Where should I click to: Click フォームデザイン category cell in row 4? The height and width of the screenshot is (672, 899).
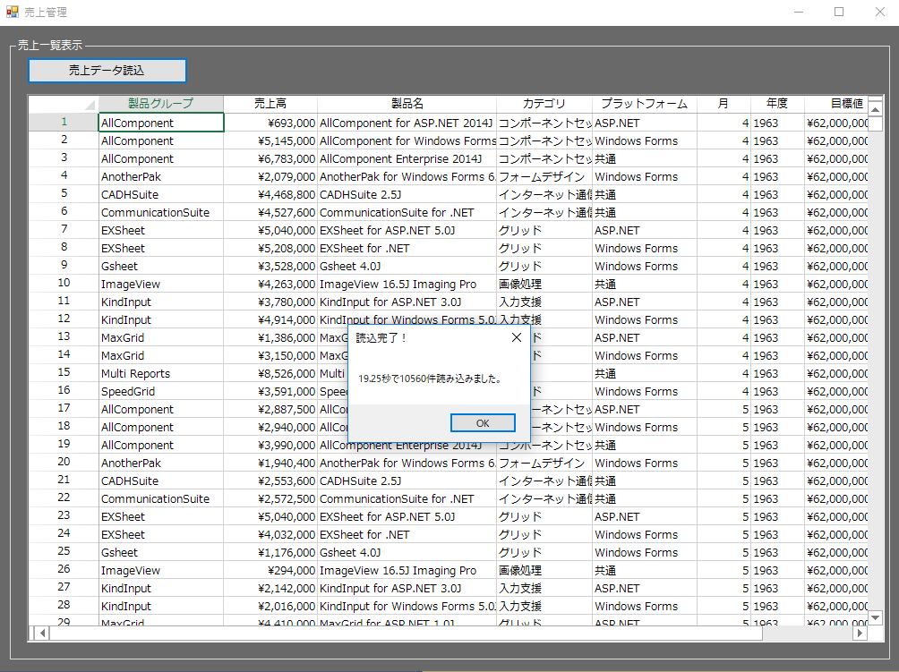tap(544, 176)
